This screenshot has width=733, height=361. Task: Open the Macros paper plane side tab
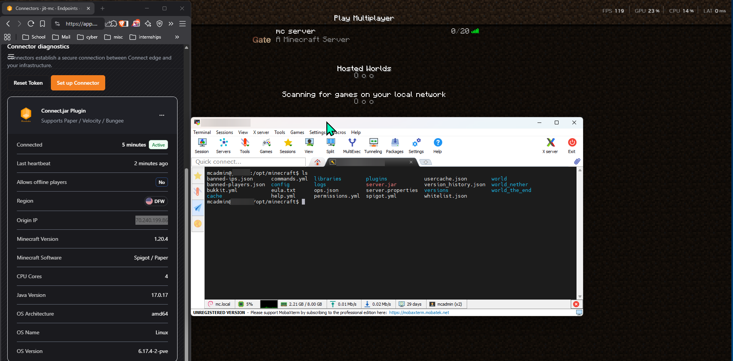[198, 208]
